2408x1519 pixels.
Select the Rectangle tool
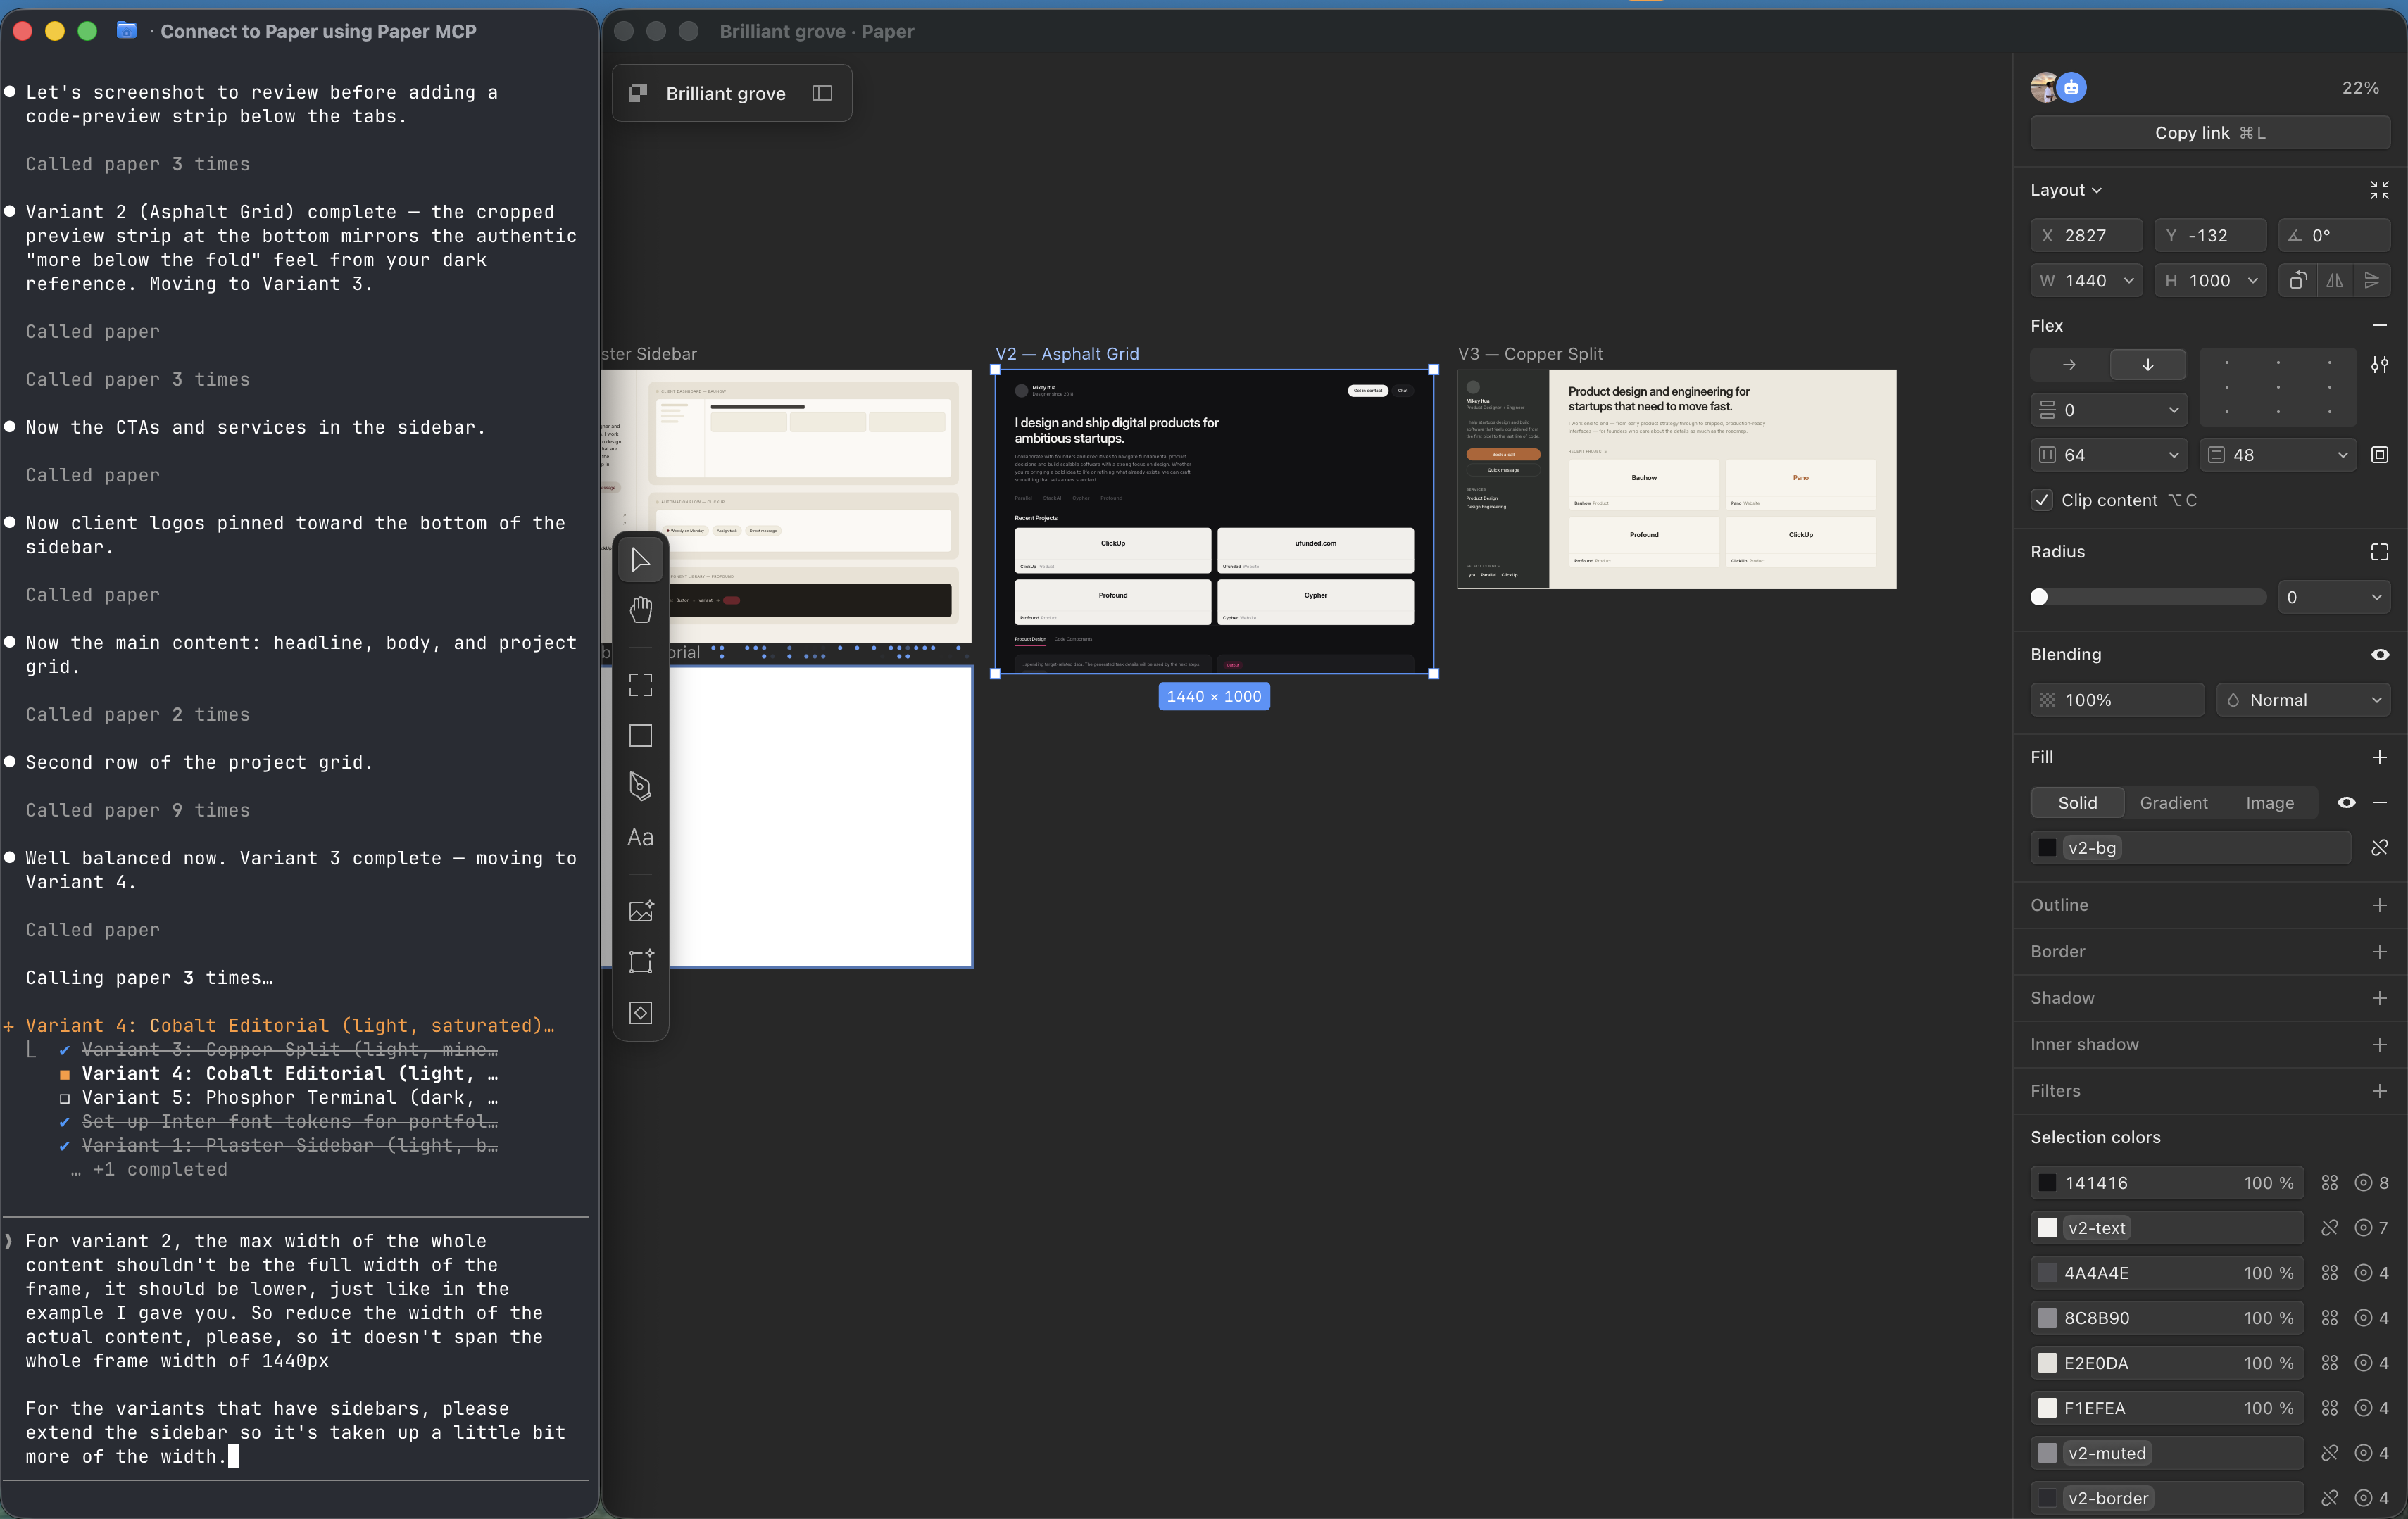coord(640,736)
